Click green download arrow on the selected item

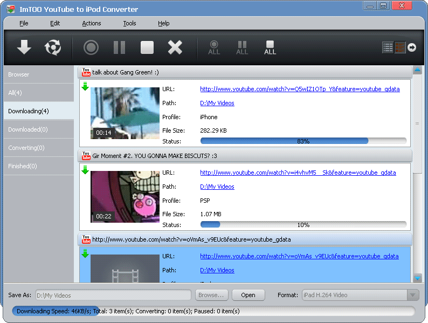pos(85,253)
